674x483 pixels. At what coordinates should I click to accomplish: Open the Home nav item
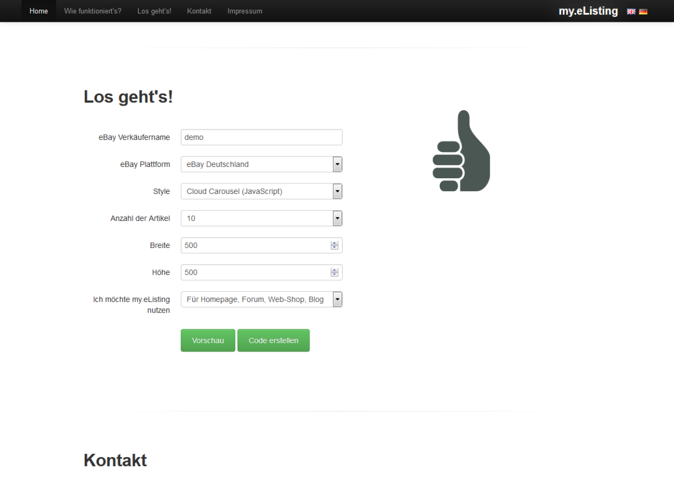coord(39,11)
